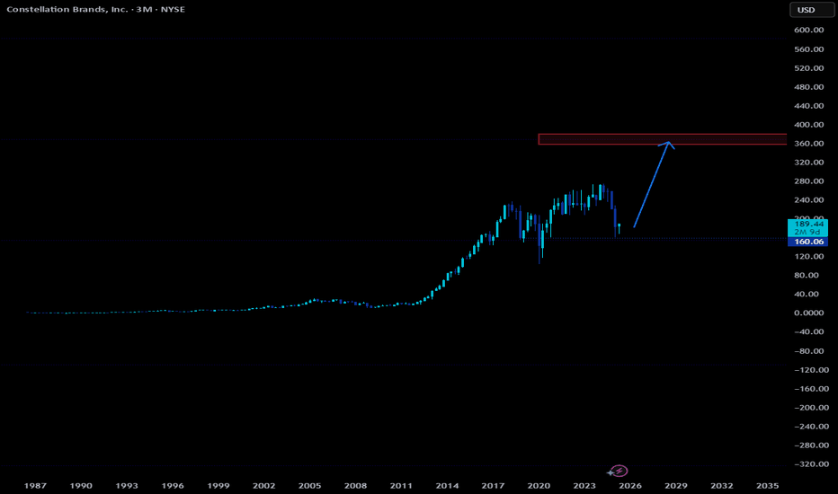Click the 2005 time axis label
The width and height of the screenshot is (838, 494).
[309, 485]
